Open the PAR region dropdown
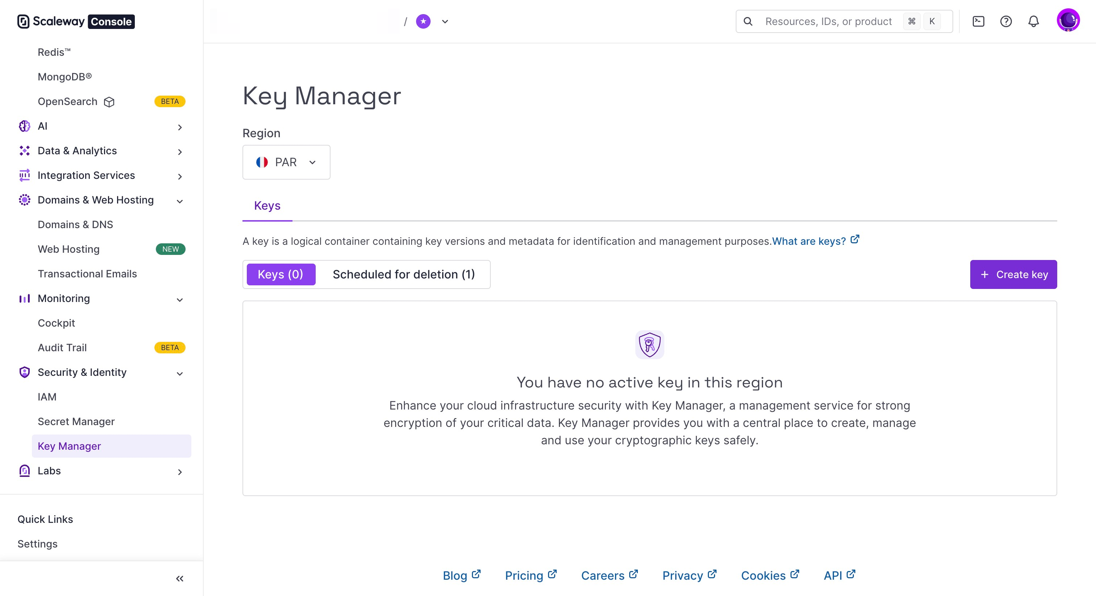Screen dimensions: 1096x596 (286, 162)
